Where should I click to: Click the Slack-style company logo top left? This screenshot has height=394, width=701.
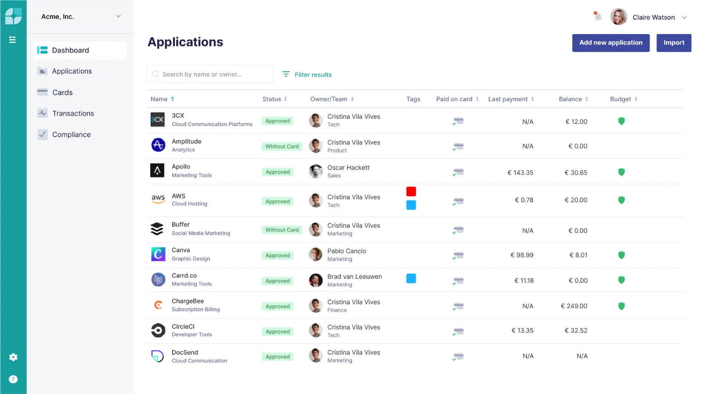pos(13,16)
